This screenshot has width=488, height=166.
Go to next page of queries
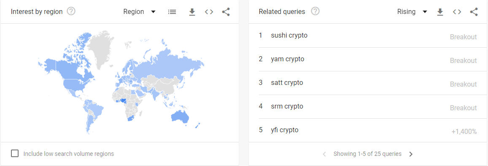(x=411, y=154)
